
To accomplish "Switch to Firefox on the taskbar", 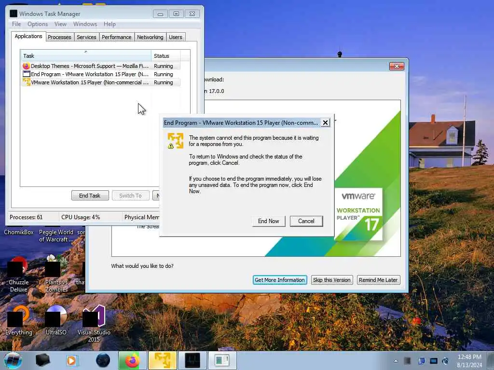I will coord(132,360).
